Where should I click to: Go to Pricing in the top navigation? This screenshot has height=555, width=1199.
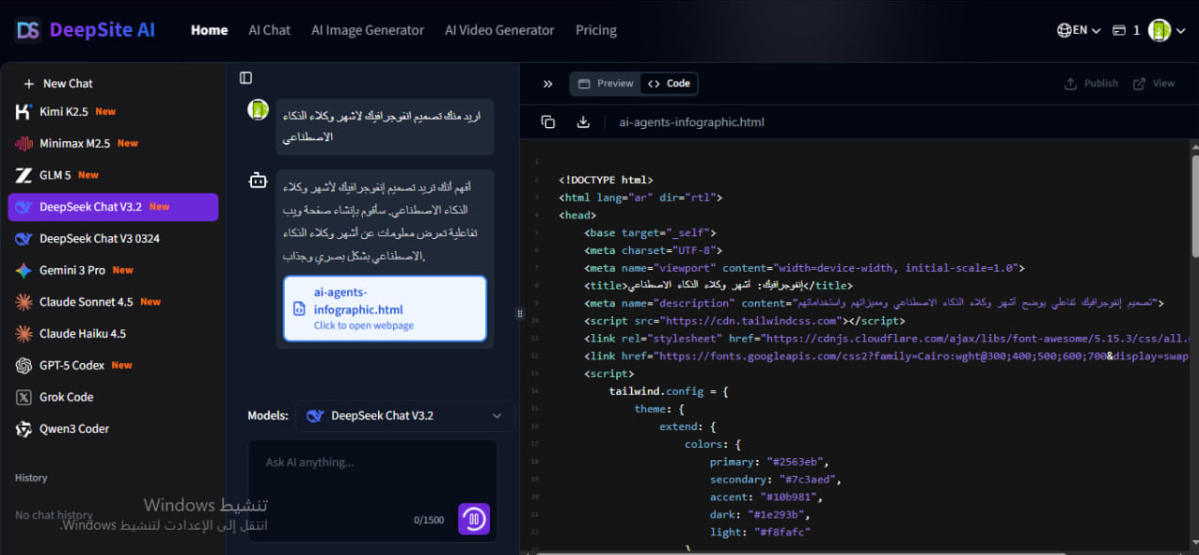595,29
